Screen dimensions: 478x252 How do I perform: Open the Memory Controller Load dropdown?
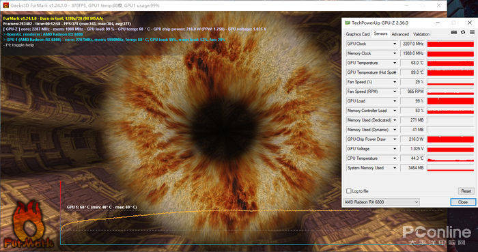click(395, 111)
